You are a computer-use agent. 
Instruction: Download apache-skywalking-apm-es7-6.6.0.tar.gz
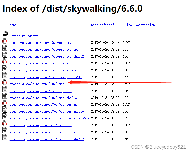pyautogui.click(x=43, y=105)
